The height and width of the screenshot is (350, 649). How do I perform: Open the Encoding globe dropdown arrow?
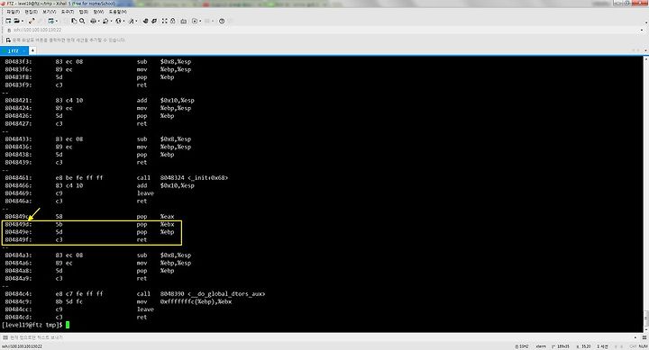tap(123, 21)
